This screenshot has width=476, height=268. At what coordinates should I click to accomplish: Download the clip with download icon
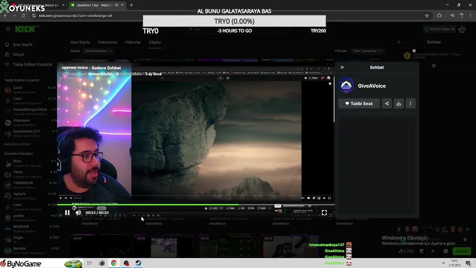399,103
